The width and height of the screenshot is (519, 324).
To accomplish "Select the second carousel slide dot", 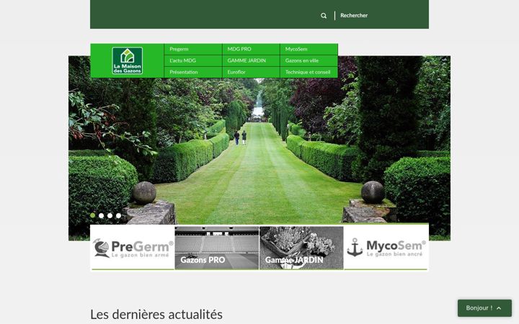I will tap(102, 215).
